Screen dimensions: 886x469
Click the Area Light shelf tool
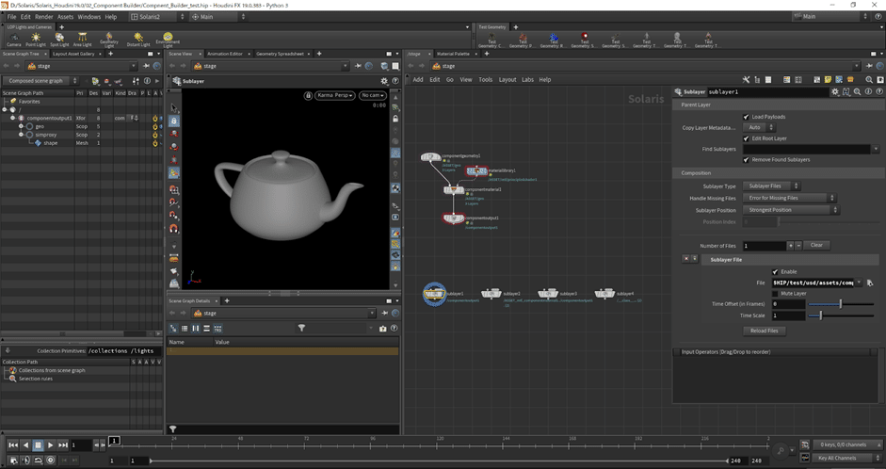click(83, 39)
